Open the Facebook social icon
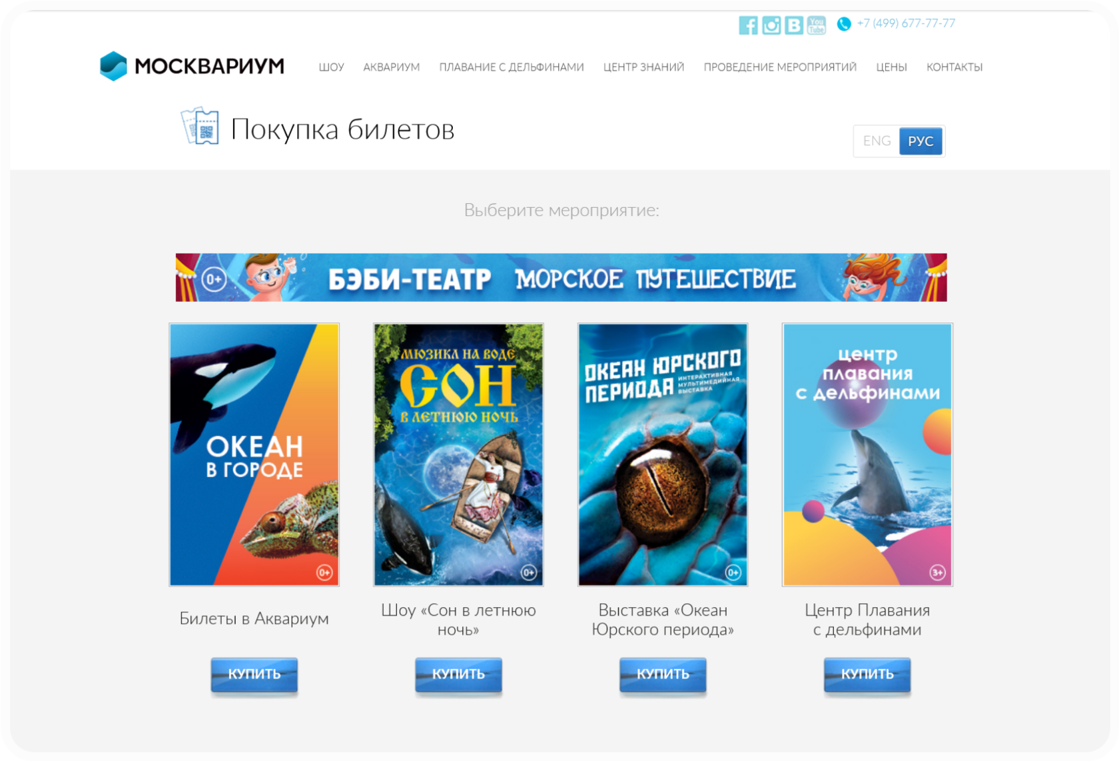 click(x=748, y=25)
